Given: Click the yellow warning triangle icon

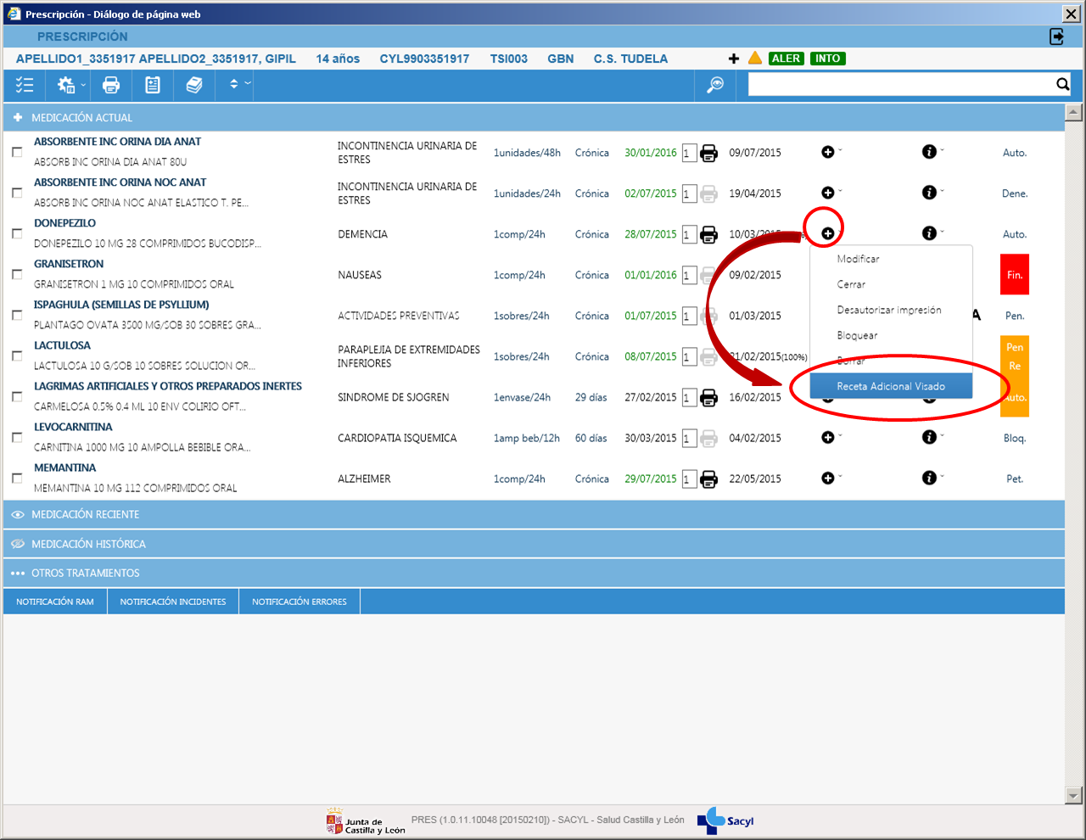Looking at the screenshot, I should [754, 59].
